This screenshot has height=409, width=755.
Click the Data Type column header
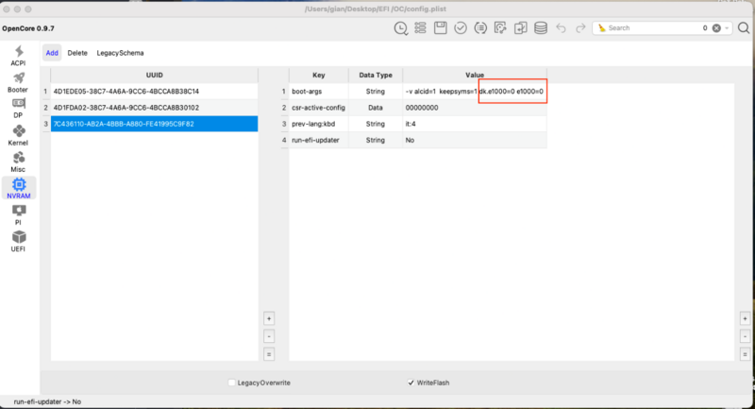[376, 76]
